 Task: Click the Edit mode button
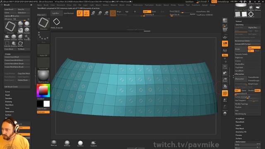coord(79,13)
